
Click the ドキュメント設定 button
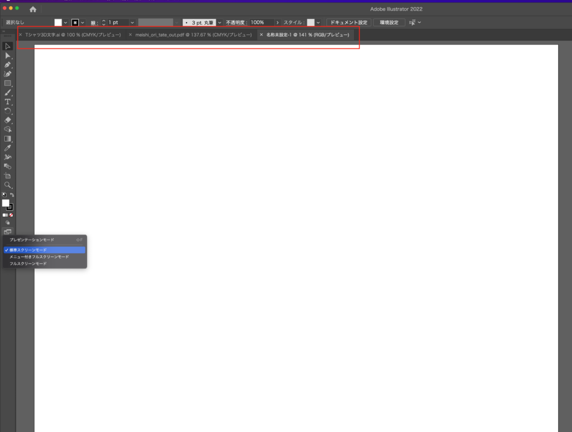[x=349, y=22]
